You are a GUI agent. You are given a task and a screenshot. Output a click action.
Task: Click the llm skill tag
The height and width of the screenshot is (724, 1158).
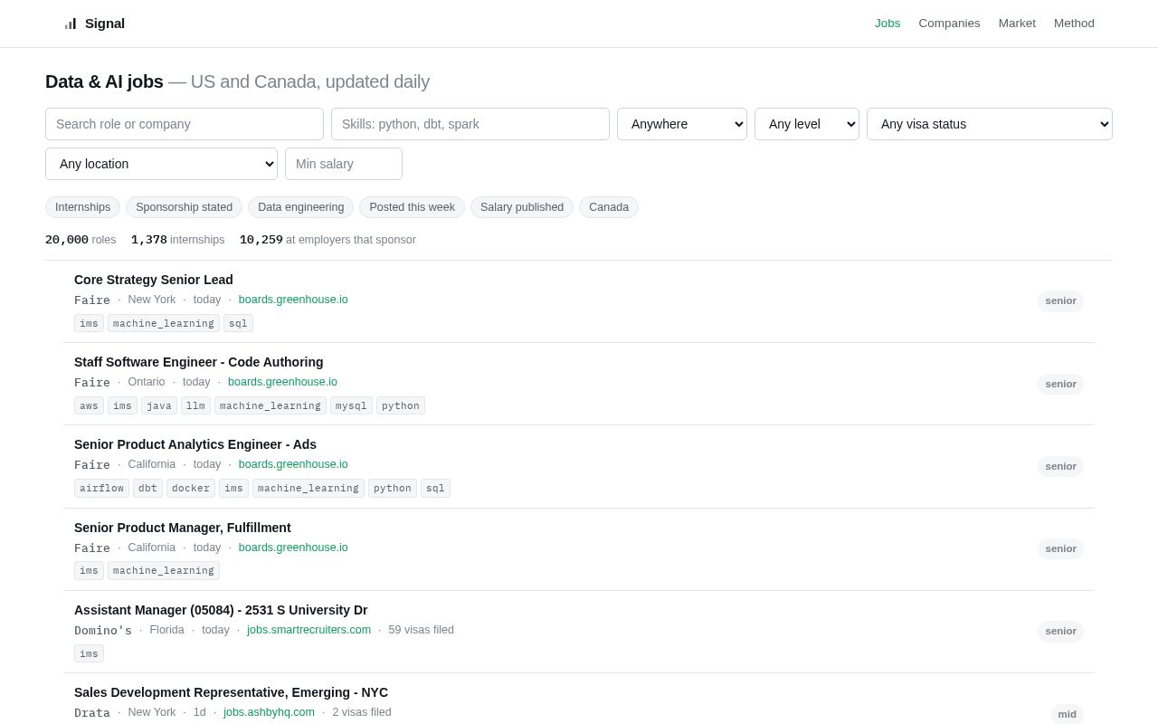tap(195, 405)
